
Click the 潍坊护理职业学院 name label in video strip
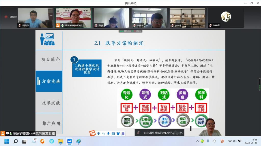74,26
